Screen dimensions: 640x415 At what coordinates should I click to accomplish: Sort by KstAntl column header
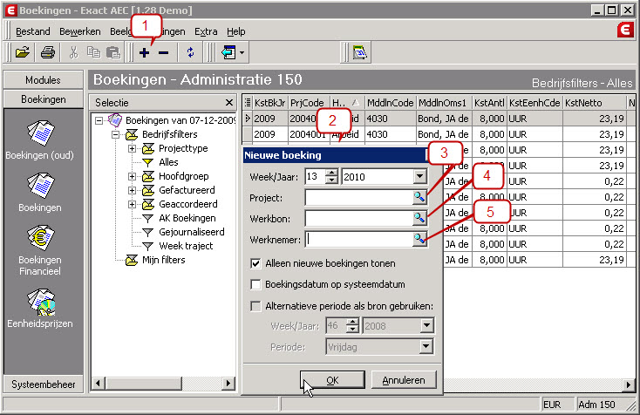pyautogui.click(x=489, y=103)
